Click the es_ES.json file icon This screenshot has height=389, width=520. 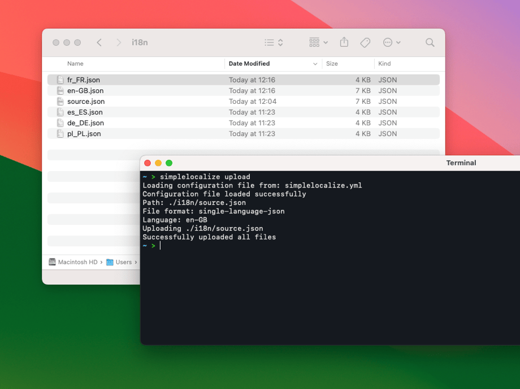[60, 112]
